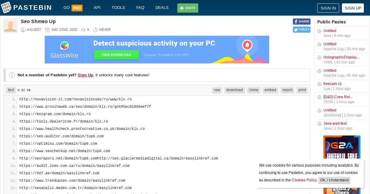
Task: Click line 7 optimisu.com URL
Action: [58, 144]
